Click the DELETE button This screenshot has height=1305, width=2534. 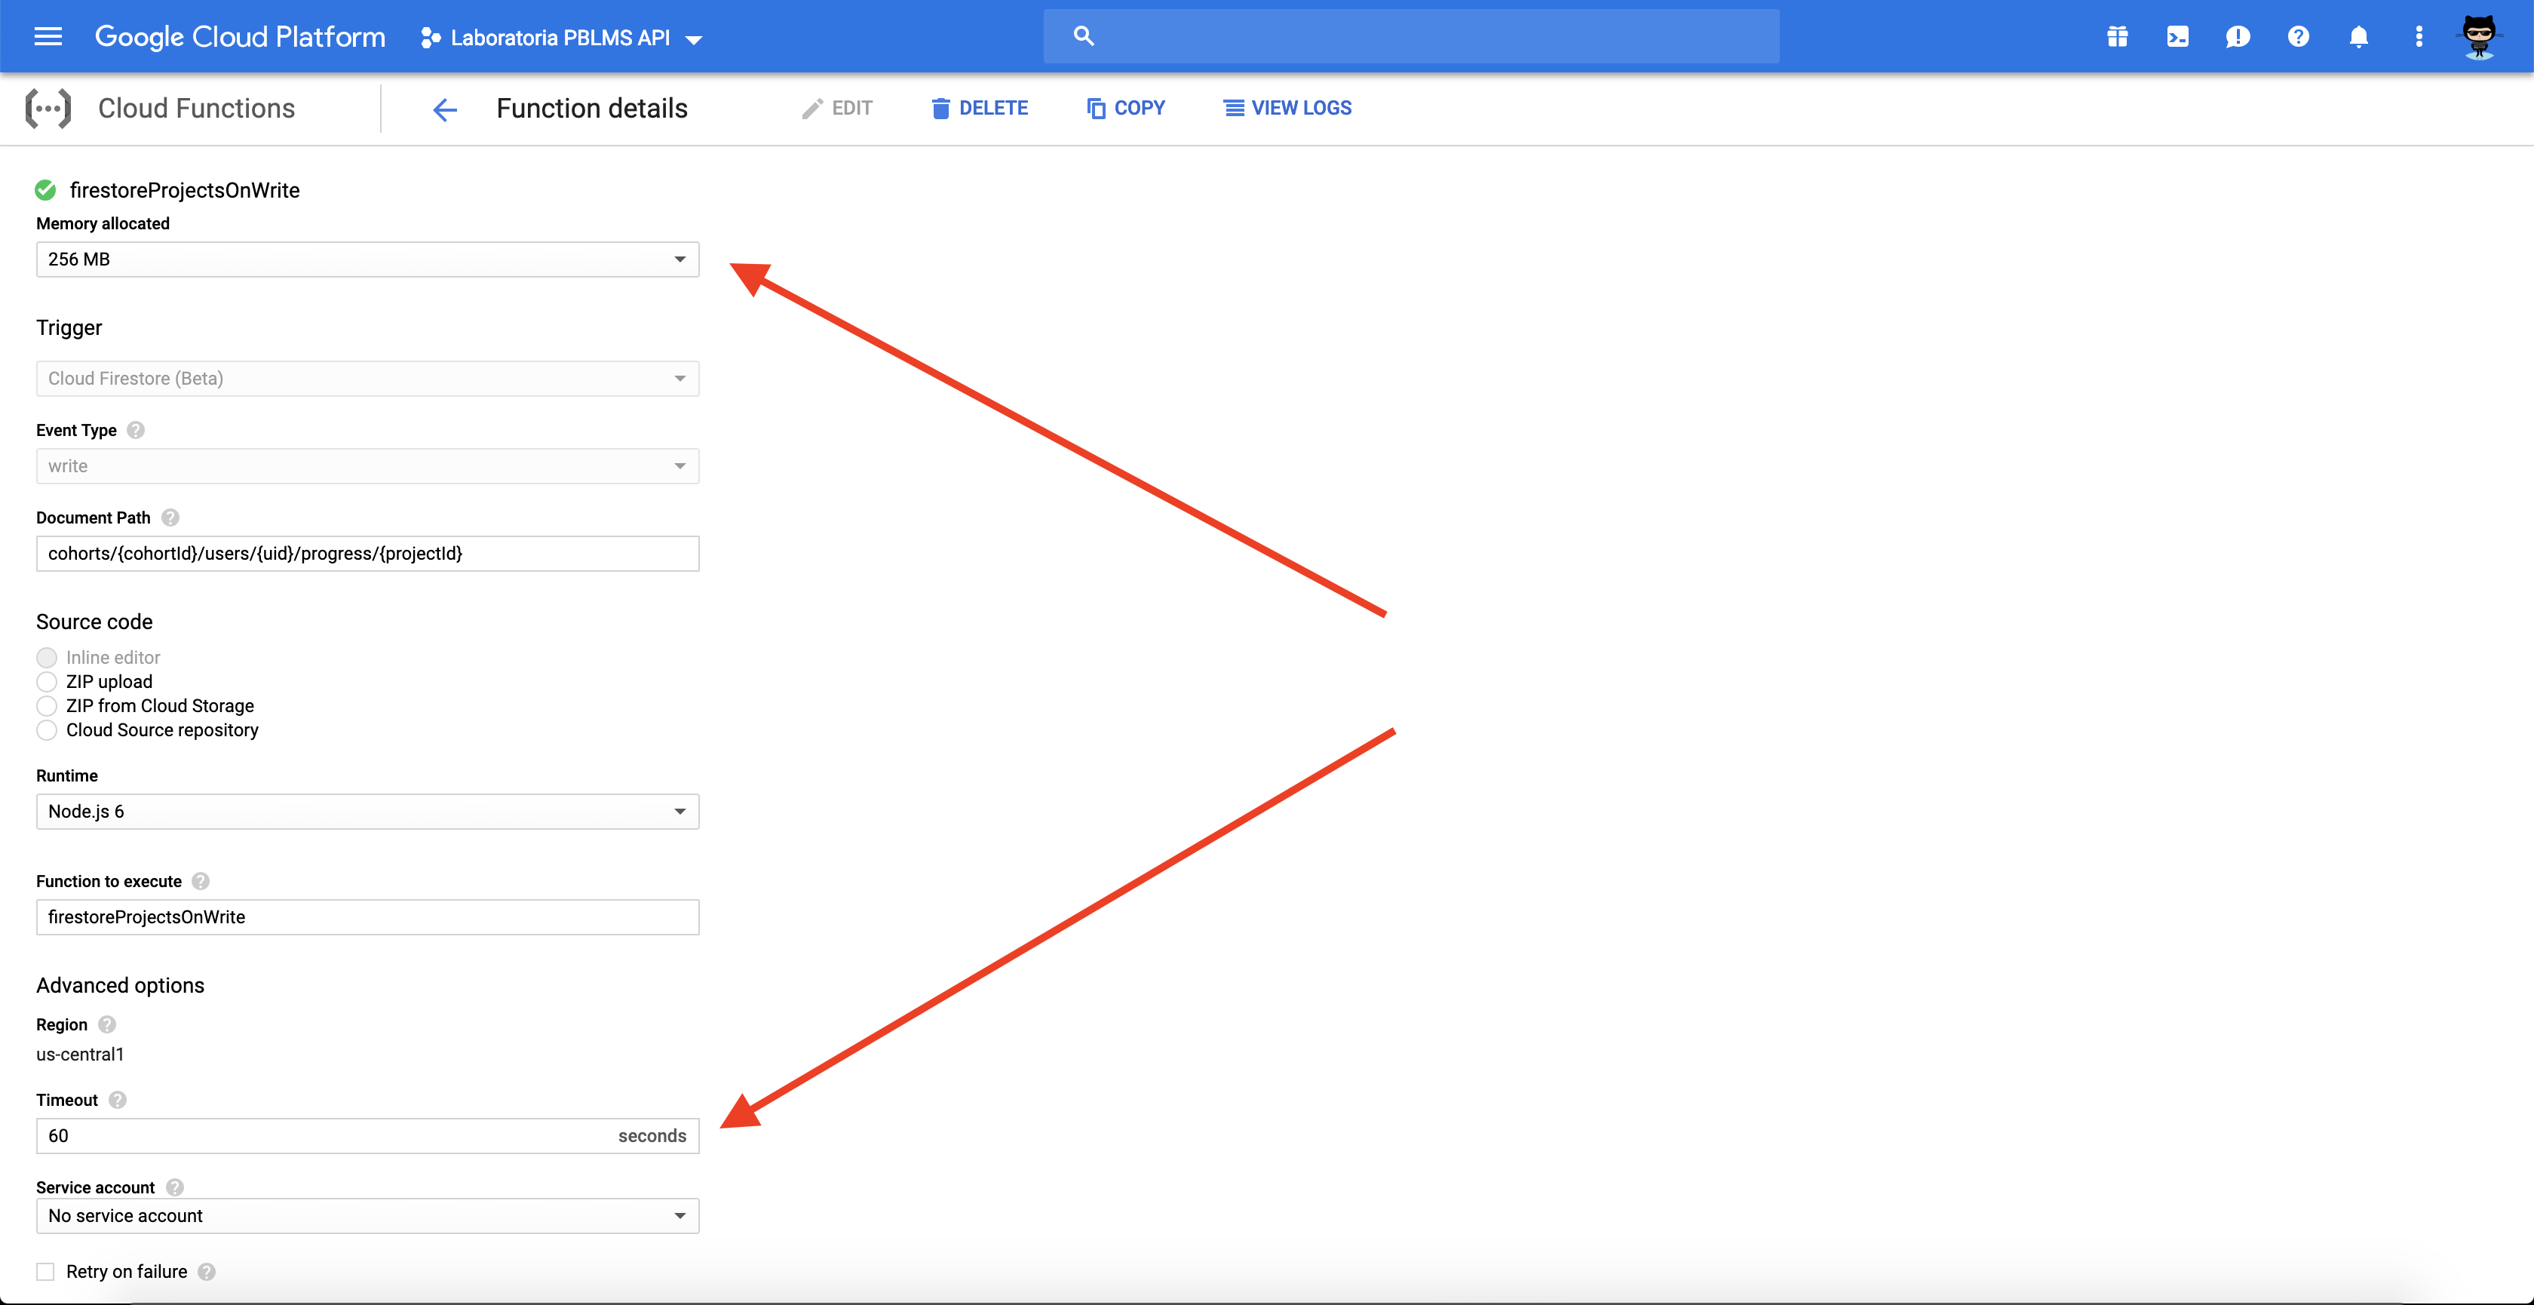[979, 109]
